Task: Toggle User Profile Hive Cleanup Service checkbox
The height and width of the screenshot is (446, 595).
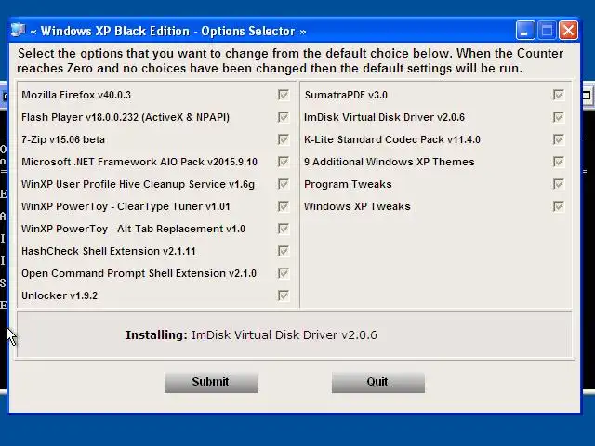Action: click(x=283, y=184)
